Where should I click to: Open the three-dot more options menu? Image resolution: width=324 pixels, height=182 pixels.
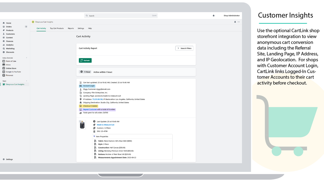coord(239,22)
